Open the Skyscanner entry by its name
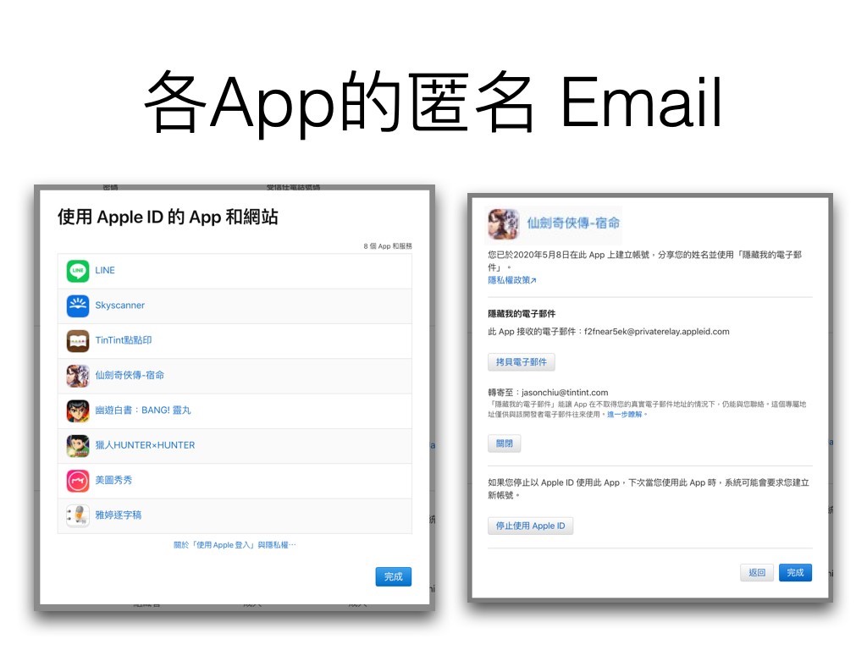 pos(119,306)
